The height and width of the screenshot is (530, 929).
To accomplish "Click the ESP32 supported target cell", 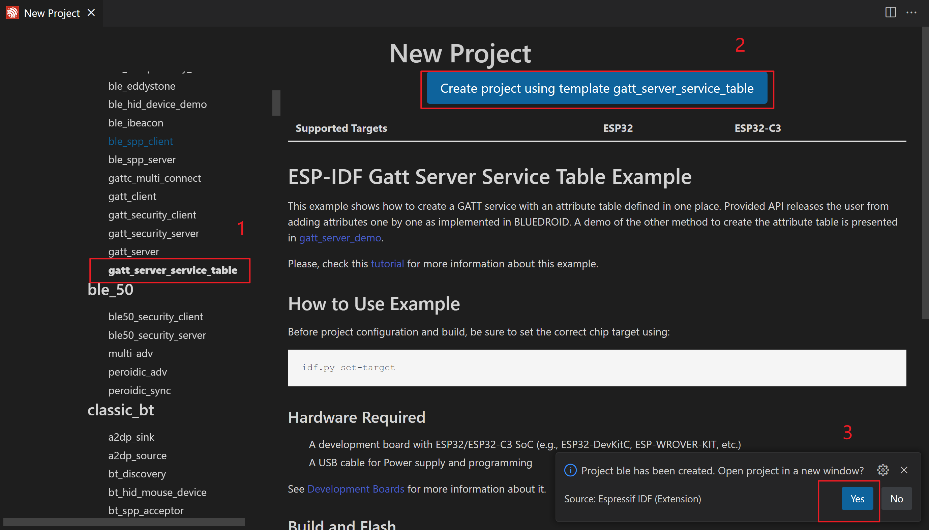I will tap(618, 128).
